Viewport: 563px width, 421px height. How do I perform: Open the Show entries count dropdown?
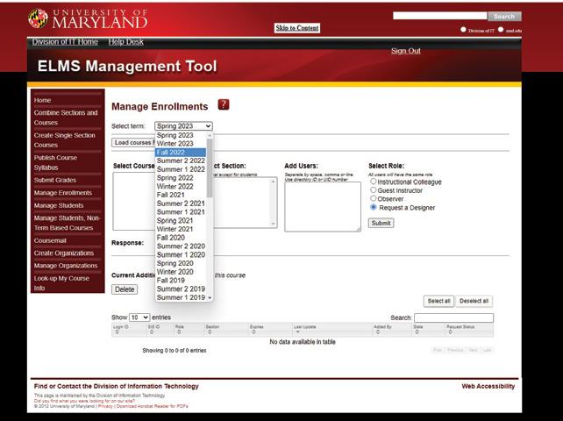[x=139, y=318]
